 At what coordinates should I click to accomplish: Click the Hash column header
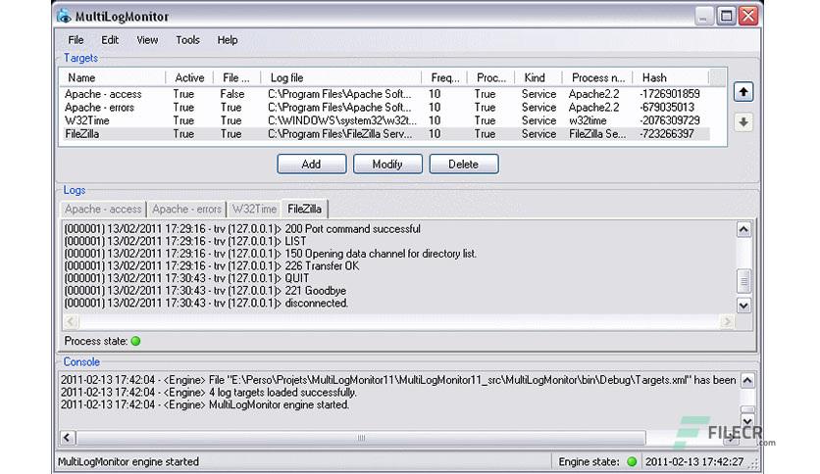[671, 77]
